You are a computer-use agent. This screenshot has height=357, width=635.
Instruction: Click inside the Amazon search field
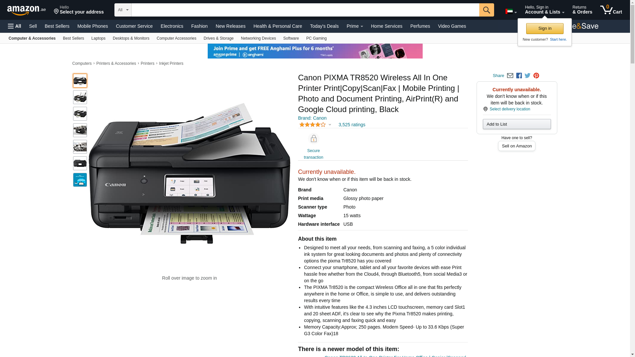(305, 10)
